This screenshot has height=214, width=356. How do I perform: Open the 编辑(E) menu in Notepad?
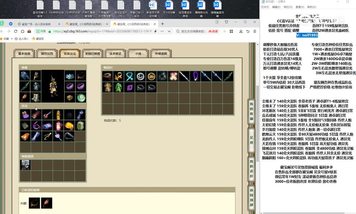point(276,7)
